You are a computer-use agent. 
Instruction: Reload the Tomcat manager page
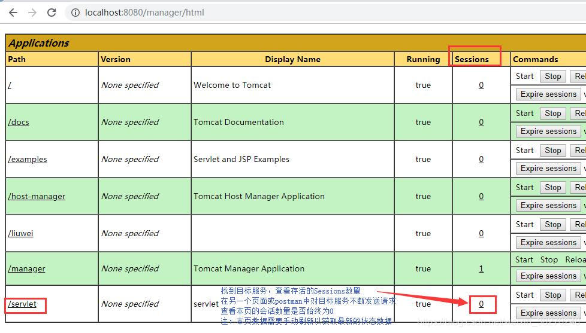pos(52,13)
